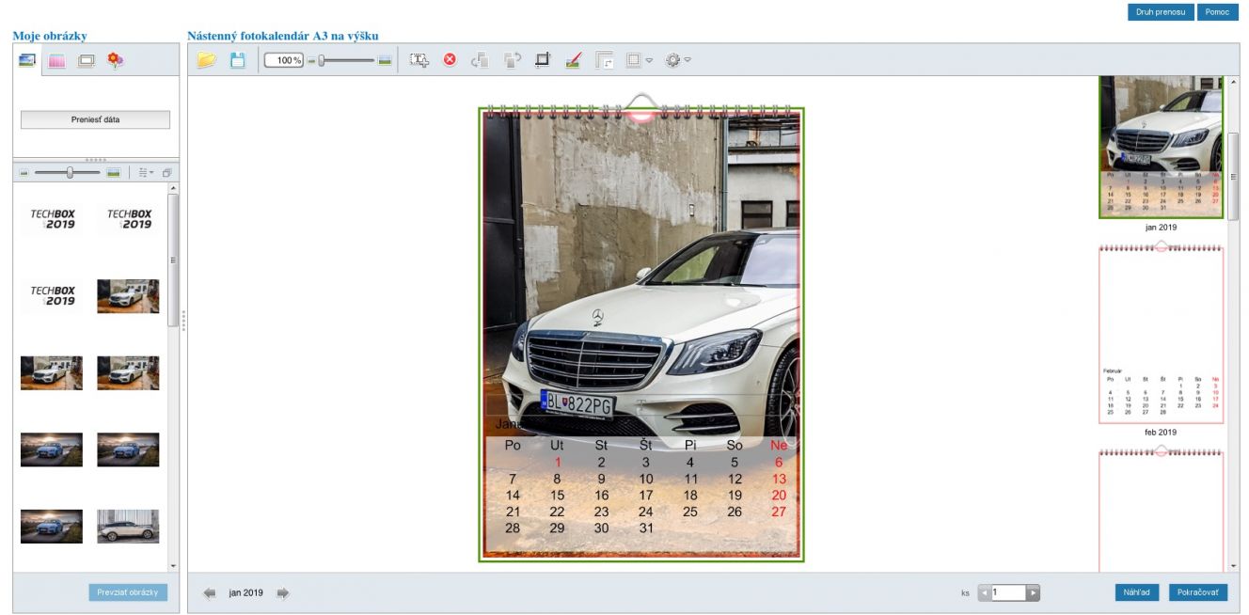Select the right blue car thumbnail in fourth row
Screen dimensions: 1249x615
click(x=128, y=449)
